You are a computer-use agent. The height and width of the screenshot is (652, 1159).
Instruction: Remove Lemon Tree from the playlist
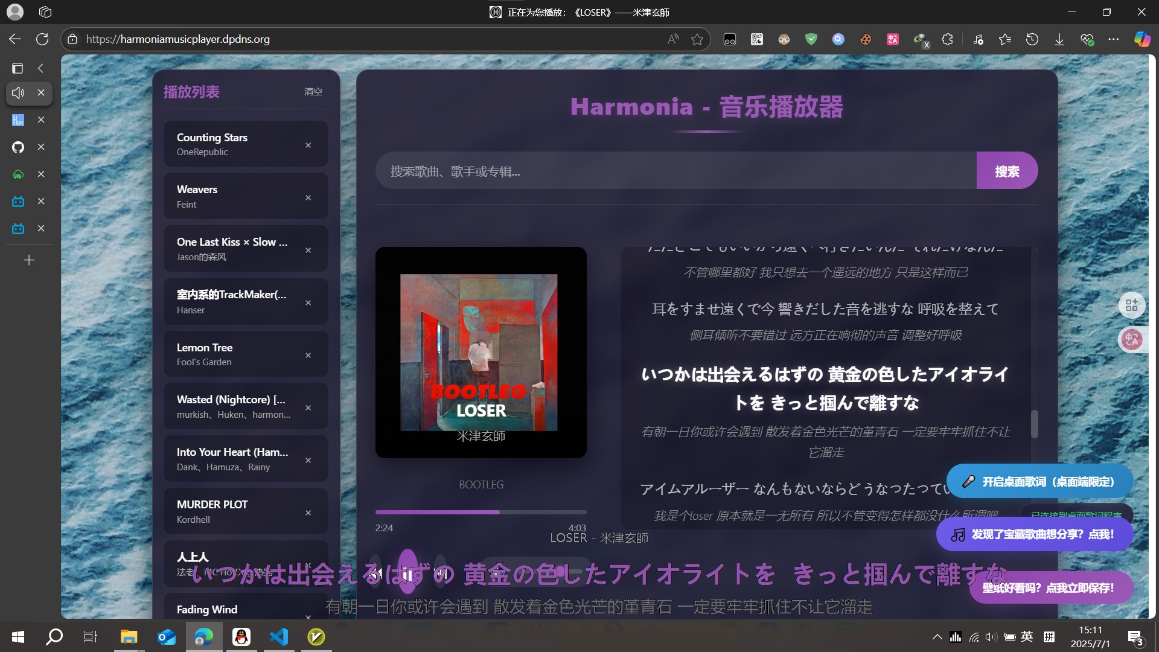pos(308,355)
